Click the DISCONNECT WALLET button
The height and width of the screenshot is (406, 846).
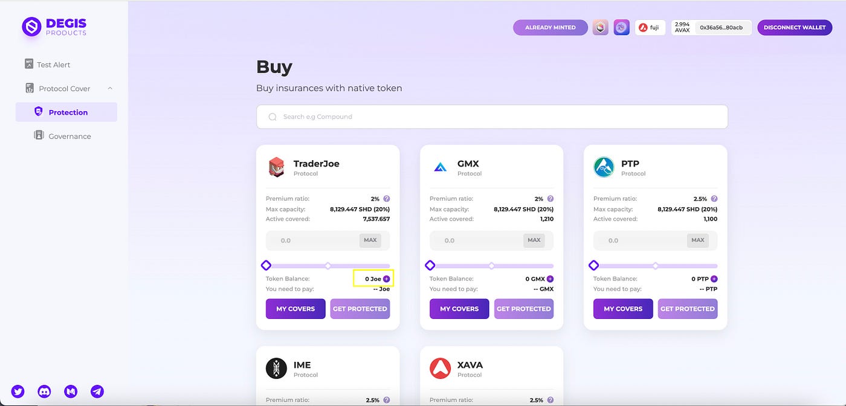tap(795, 27)
